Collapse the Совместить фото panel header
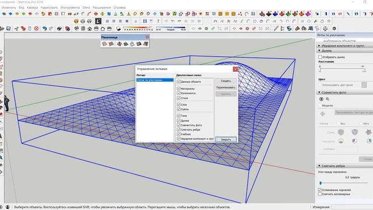373x210 pixels. click(344, 92)
